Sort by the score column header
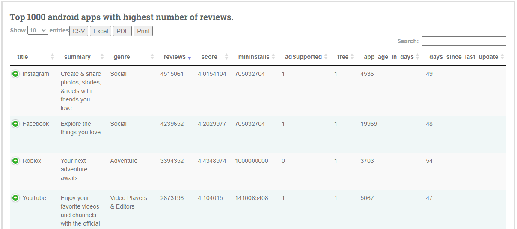 coord(213,57)
